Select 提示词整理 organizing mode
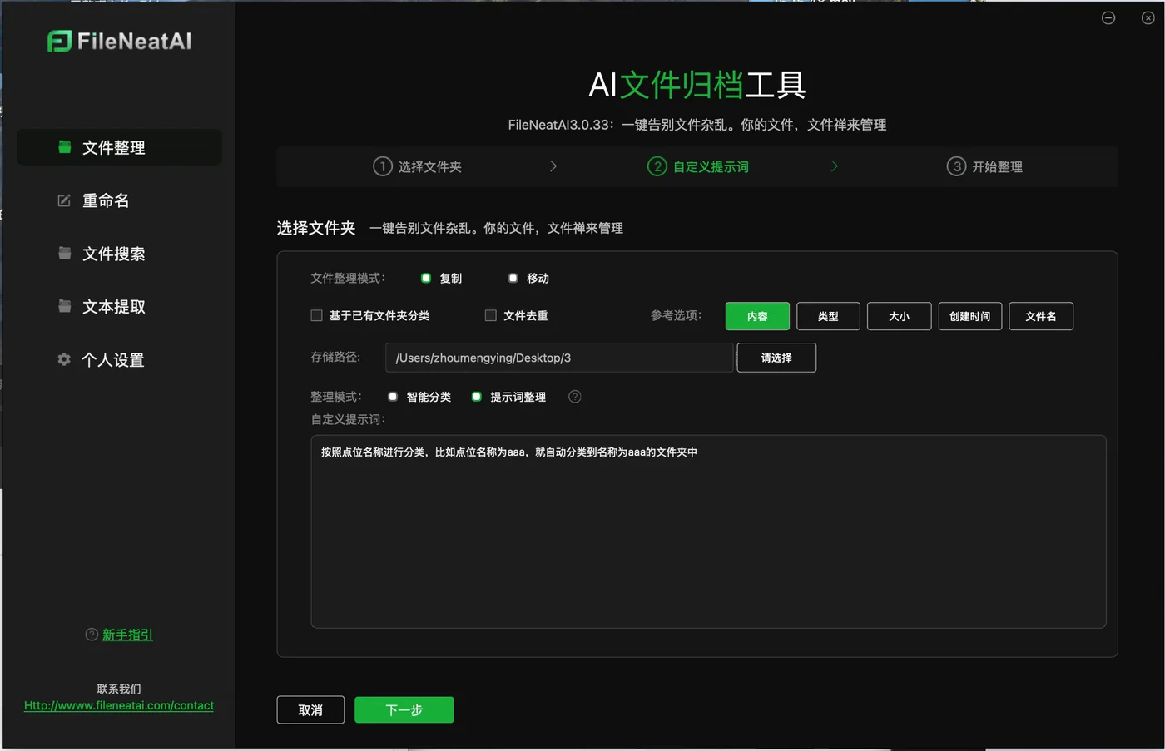The image size is (1165, 751). [477, 397]
